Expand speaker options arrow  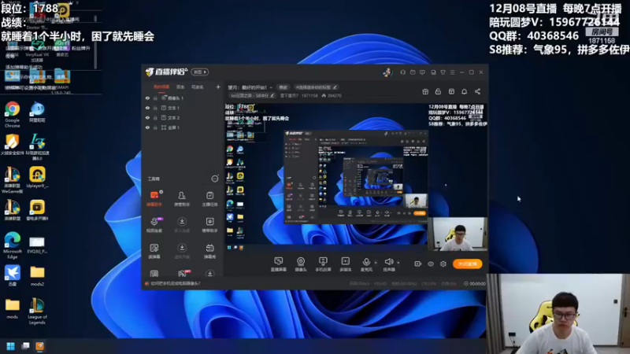click(x=398, y=263)
